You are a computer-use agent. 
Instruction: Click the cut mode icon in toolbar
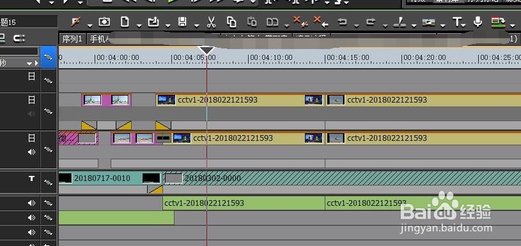(76, 22)
